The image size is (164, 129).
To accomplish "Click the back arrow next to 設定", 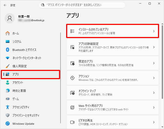I will coord(5,5).
